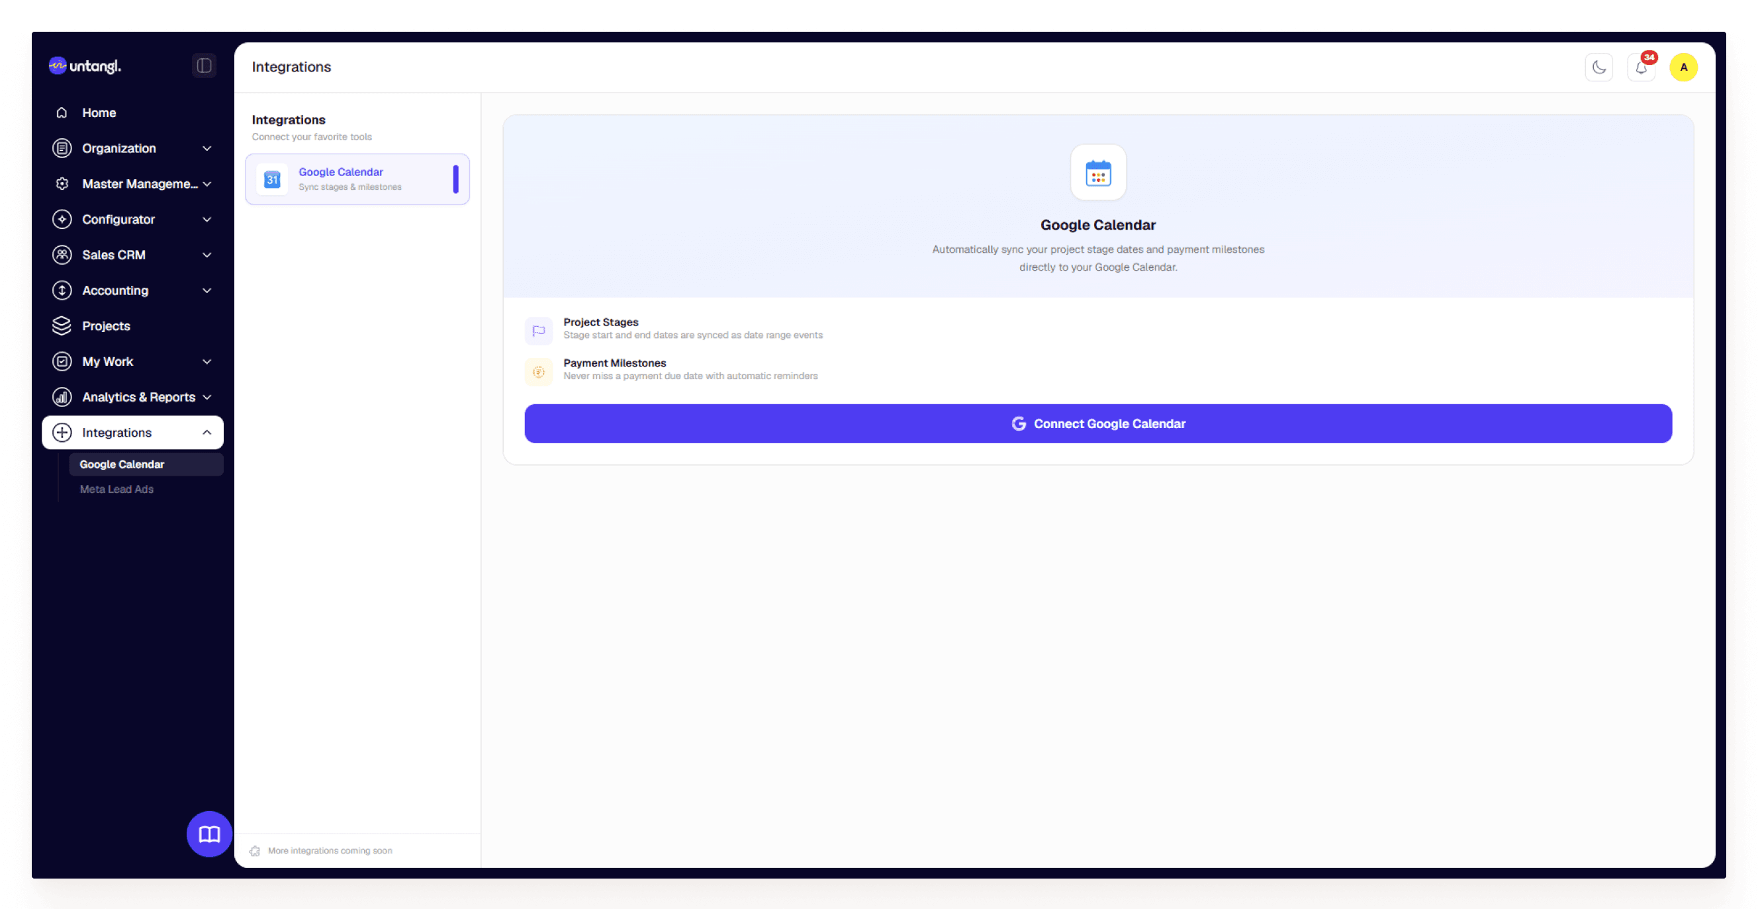
Task: Click the puzzle icon beside coming soon
Action: tap(255, 849)
